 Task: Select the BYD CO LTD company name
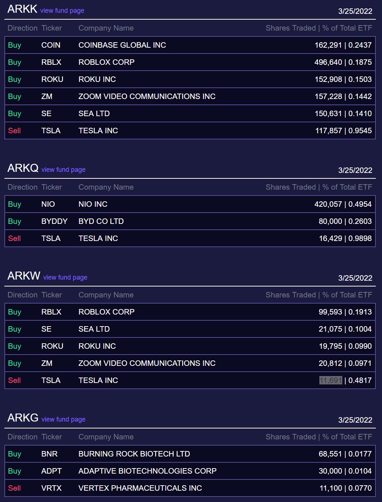[101, 221]
